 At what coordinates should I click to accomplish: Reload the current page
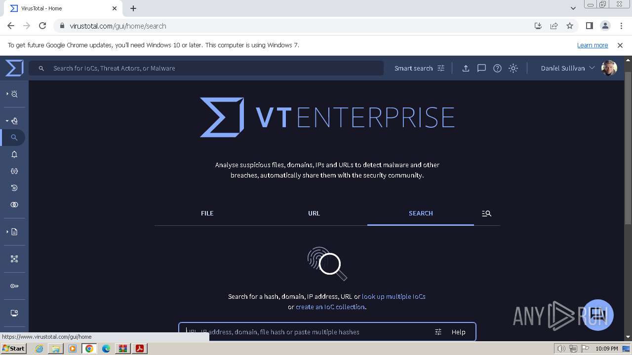click(42, 26)
